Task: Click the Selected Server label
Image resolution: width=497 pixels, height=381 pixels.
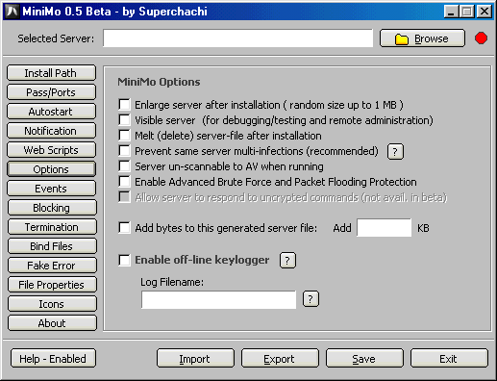Action: click(x=56, y=38)
